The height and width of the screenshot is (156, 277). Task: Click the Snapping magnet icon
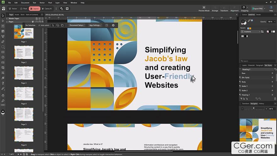point(244,7)
